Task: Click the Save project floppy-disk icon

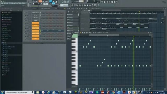Action: 112,2
